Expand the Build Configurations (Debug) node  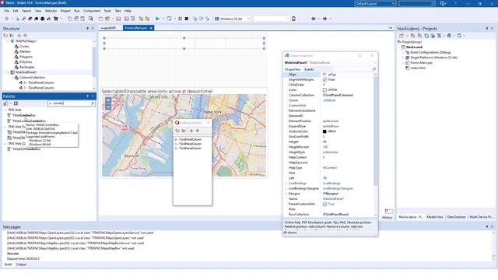click(x=403, y=52)
